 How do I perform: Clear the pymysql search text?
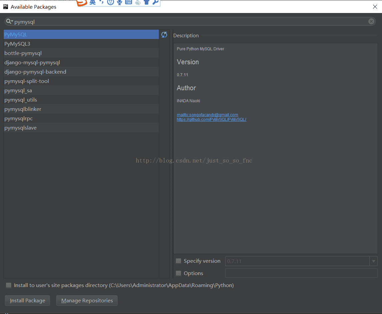pyautogui.click(x=371, y=21)
